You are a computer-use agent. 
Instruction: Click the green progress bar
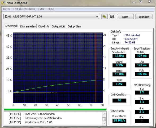tap(55, 109)
